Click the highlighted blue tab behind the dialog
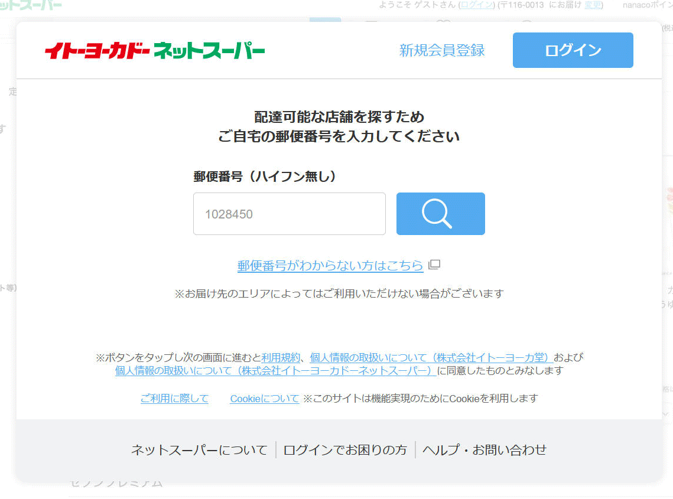Viewport: 673px width, 499px height. [325, 19]
